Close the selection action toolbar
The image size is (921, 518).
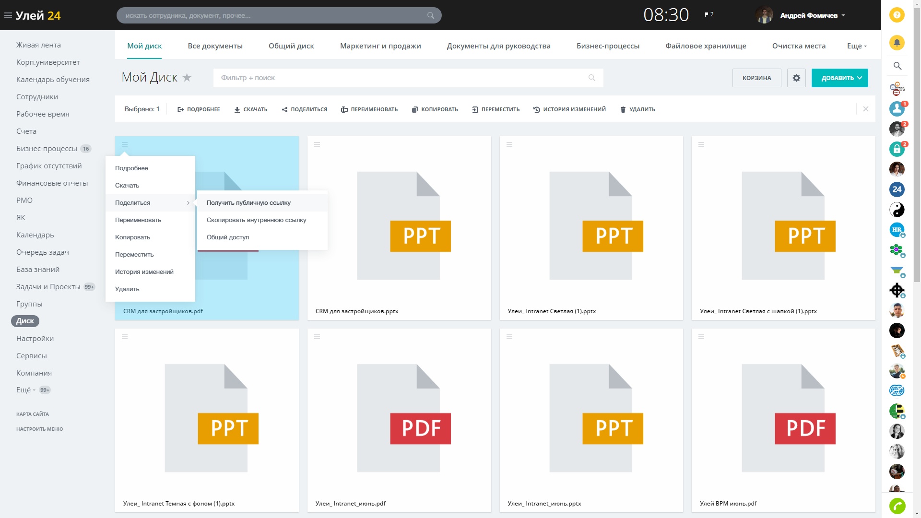coord(866,109)
